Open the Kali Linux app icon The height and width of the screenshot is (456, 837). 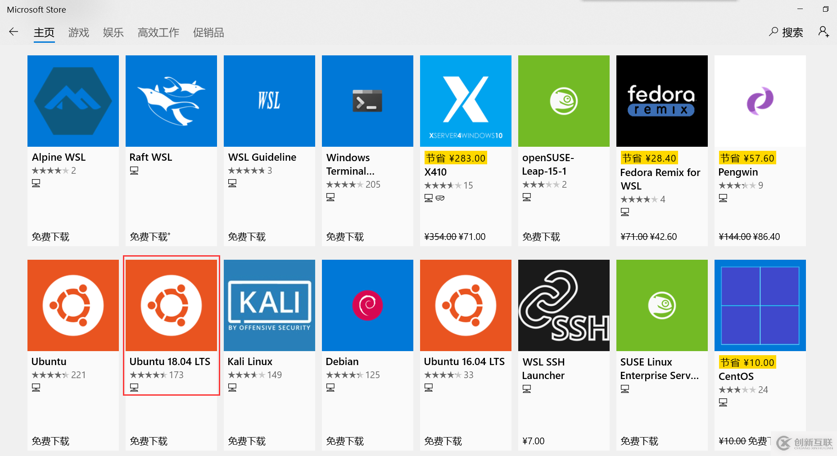pyautogui.click(x=269, y=305)
